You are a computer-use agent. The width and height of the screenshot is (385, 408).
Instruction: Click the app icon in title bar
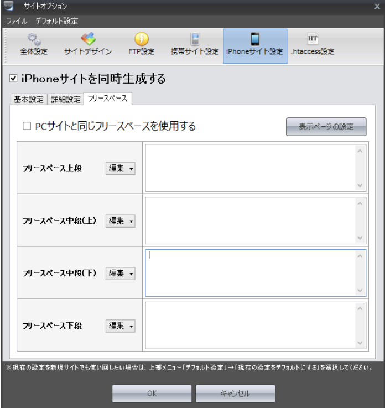(9, 6)
